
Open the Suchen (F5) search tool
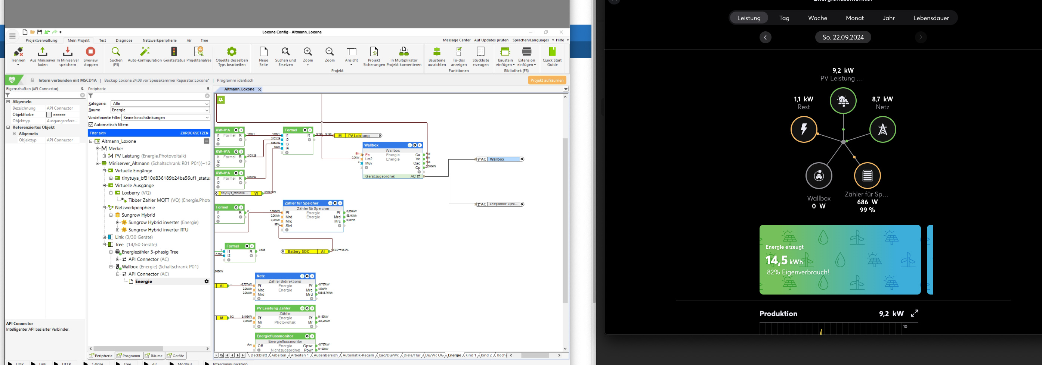[x=116, y=52]
